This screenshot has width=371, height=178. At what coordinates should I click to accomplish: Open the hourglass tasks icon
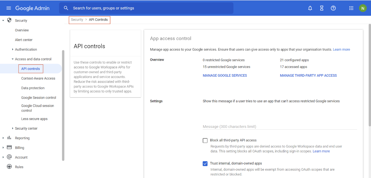322,8
